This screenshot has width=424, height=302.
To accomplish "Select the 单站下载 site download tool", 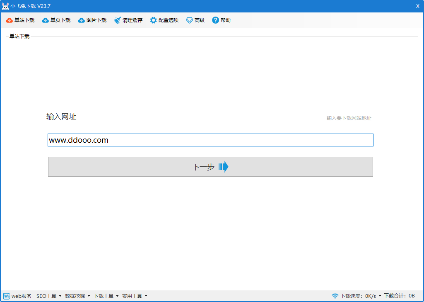I will click(x=19, y=19).
